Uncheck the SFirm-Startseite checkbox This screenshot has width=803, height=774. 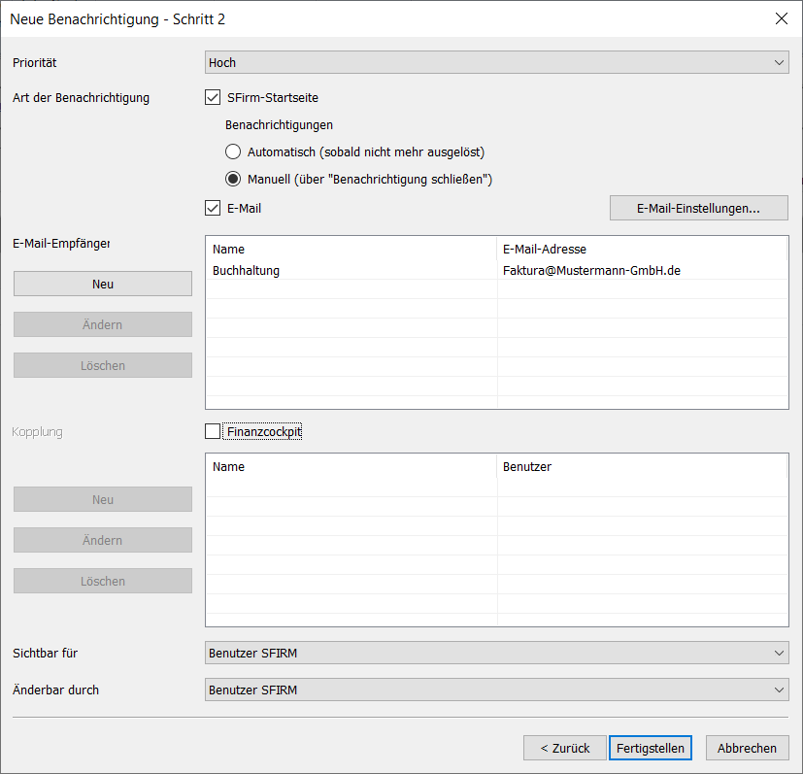(213, 97)
